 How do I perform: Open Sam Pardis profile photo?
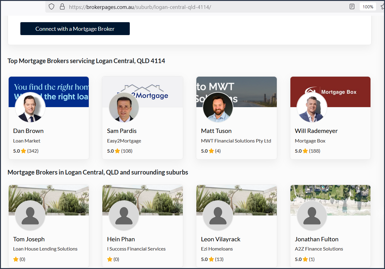pos(124,108)
